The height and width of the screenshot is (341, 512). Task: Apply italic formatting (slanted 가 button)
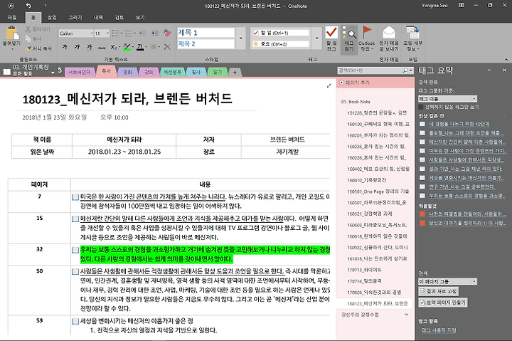tap(77, 47)
